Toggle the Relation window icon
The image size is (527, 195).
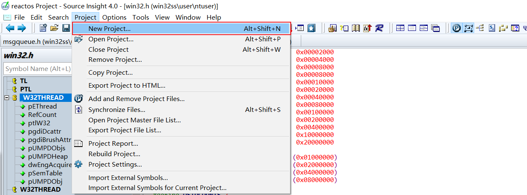tap(469, 28)
